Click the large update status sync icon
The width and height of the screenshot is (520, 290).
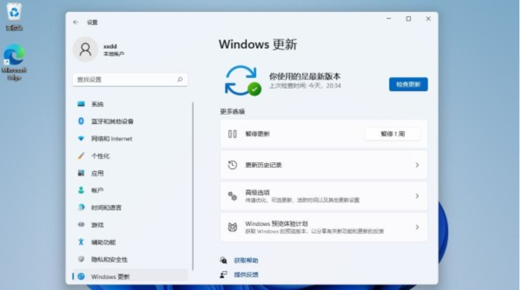click(x=243, y=81)
